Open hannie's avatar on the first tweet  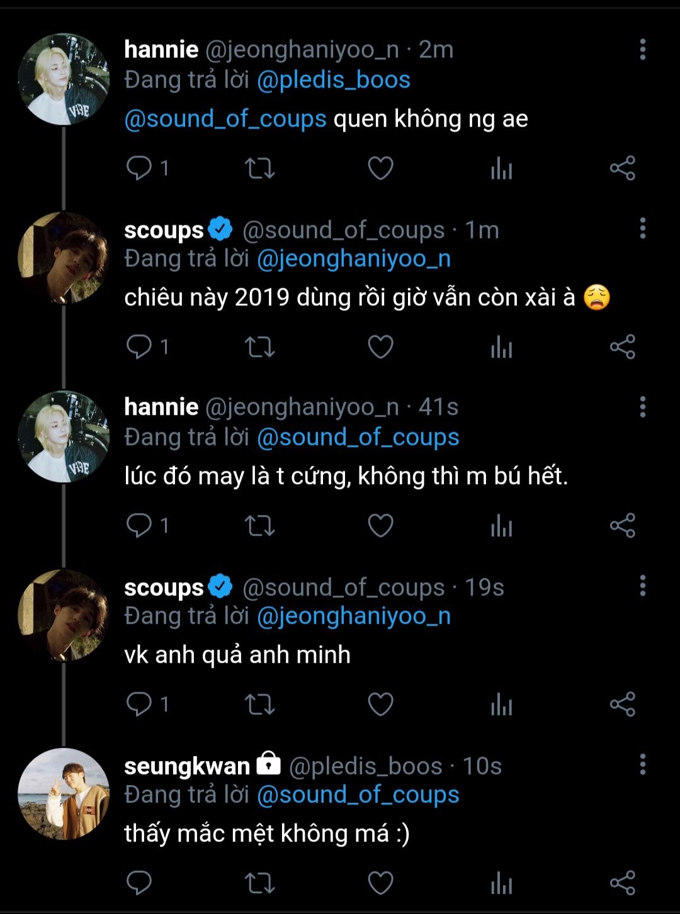point(64,79)
